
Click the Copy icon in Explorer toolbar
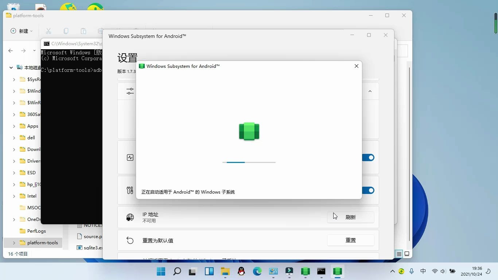coord(66,31)
